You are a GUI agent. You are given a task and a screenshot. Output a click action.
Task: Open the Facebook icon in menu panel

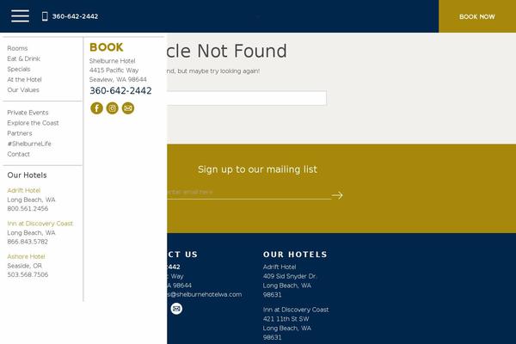pyautogui.click(x=96, y=108)
